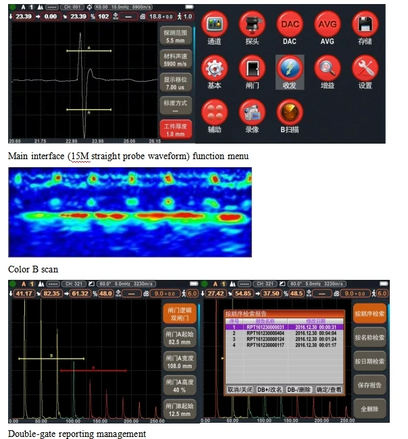Click the DB-/删除 delete button

point(299,390)
